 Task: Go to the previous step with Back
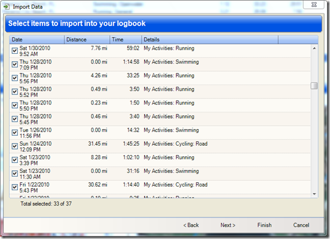(191, 225)
